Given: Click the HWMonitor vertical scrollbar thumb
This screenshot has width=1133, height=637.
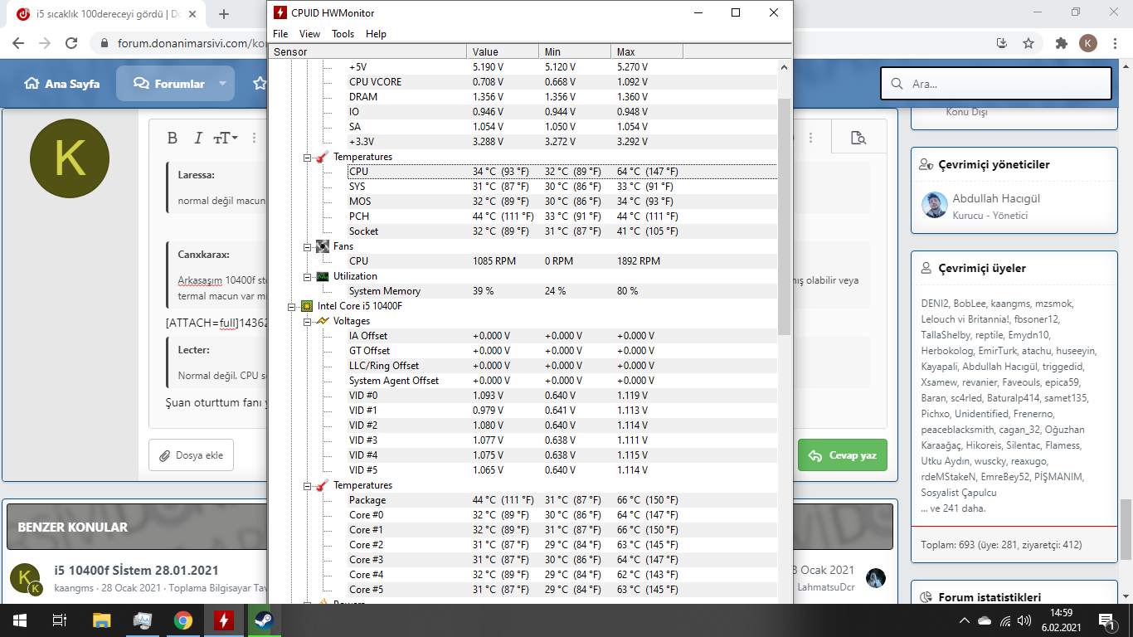Looking at the screenshot, I should tap(785, 216).
